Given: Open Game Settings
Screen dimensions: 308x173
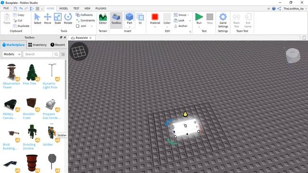Looking at the screenshot, I should pyautogui.click(x=223, y=20).
